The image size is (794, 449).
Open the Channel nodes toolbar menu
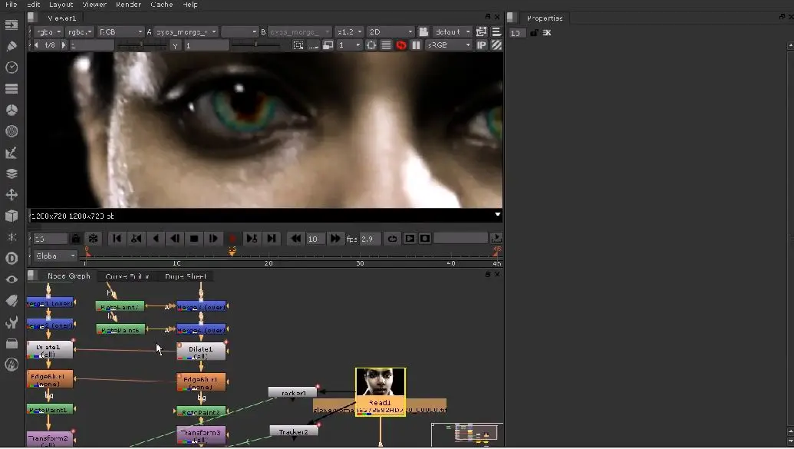point(12,89)
